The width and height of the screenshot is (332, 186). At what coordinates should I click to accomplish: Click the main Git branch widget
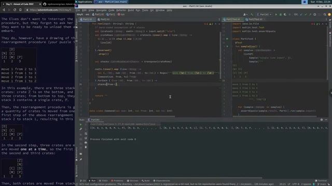point(322,184)
